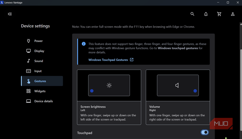Click the Device details laptop icon

pyautogui.click(x=28, y=101)
